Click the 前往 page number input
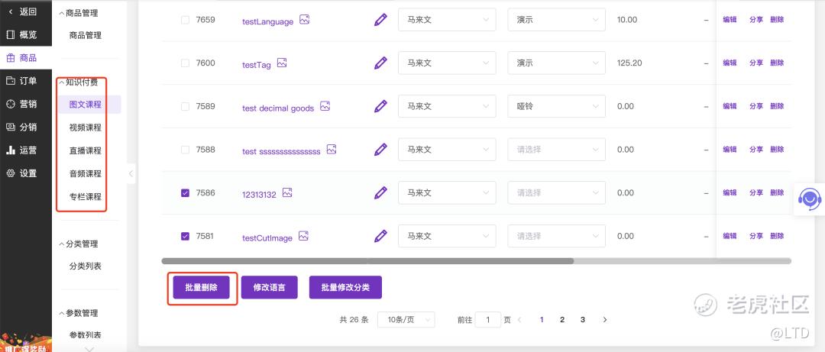This screenshot has height=352, width=825. [487, 319]
